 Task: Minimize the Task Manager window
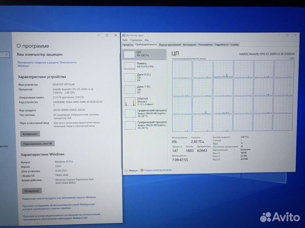(x=279, y=35)
